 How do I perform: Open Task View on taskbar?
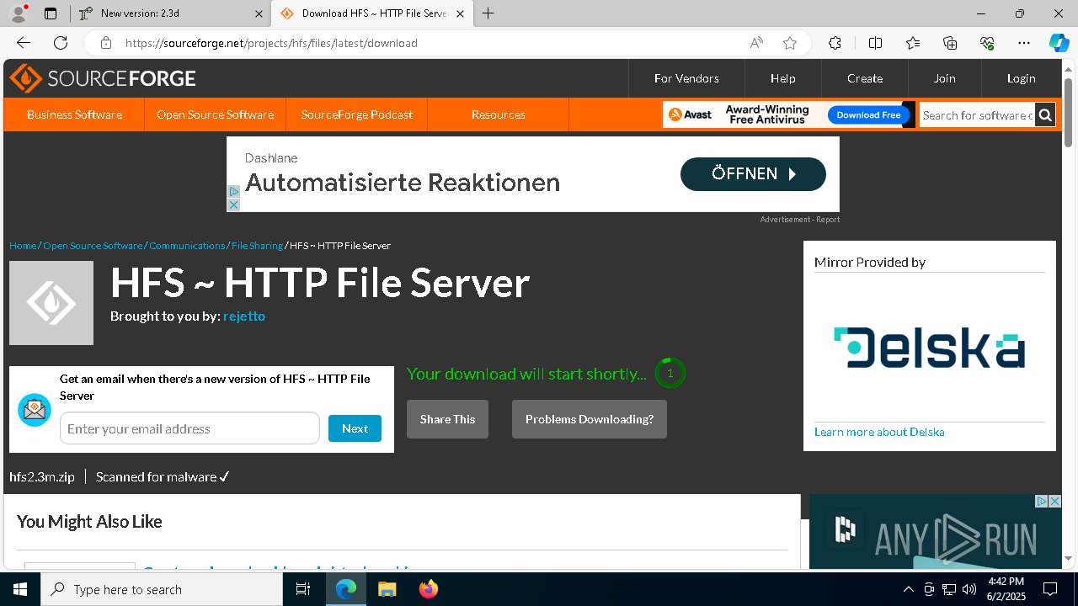(303, 589)
